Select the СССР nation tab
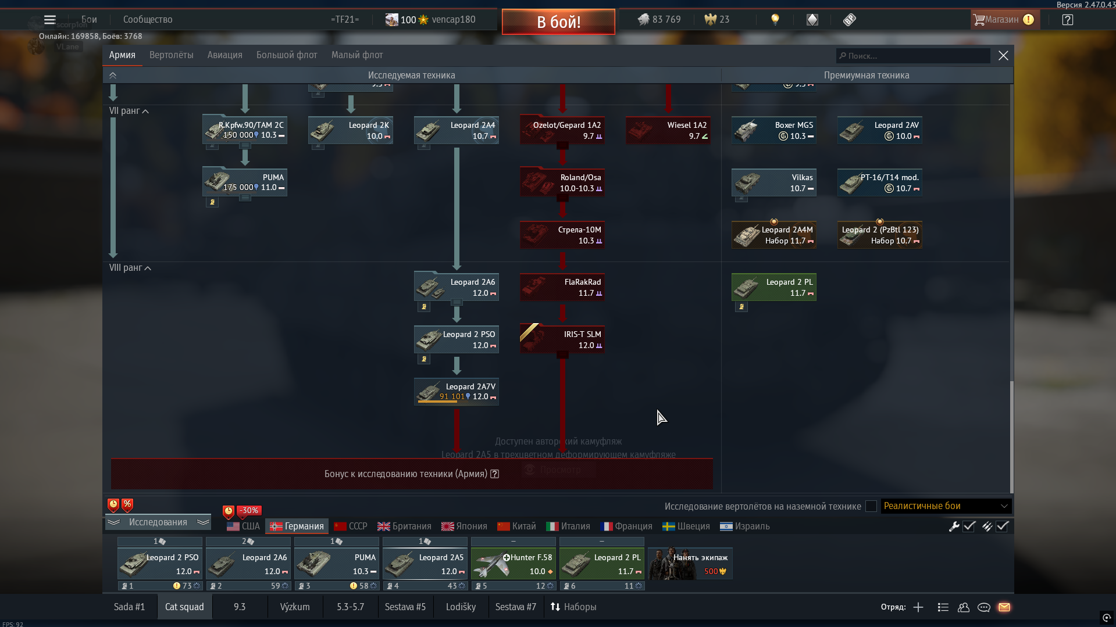This screenshot has width=1116, height=627. tap(351, 526)
